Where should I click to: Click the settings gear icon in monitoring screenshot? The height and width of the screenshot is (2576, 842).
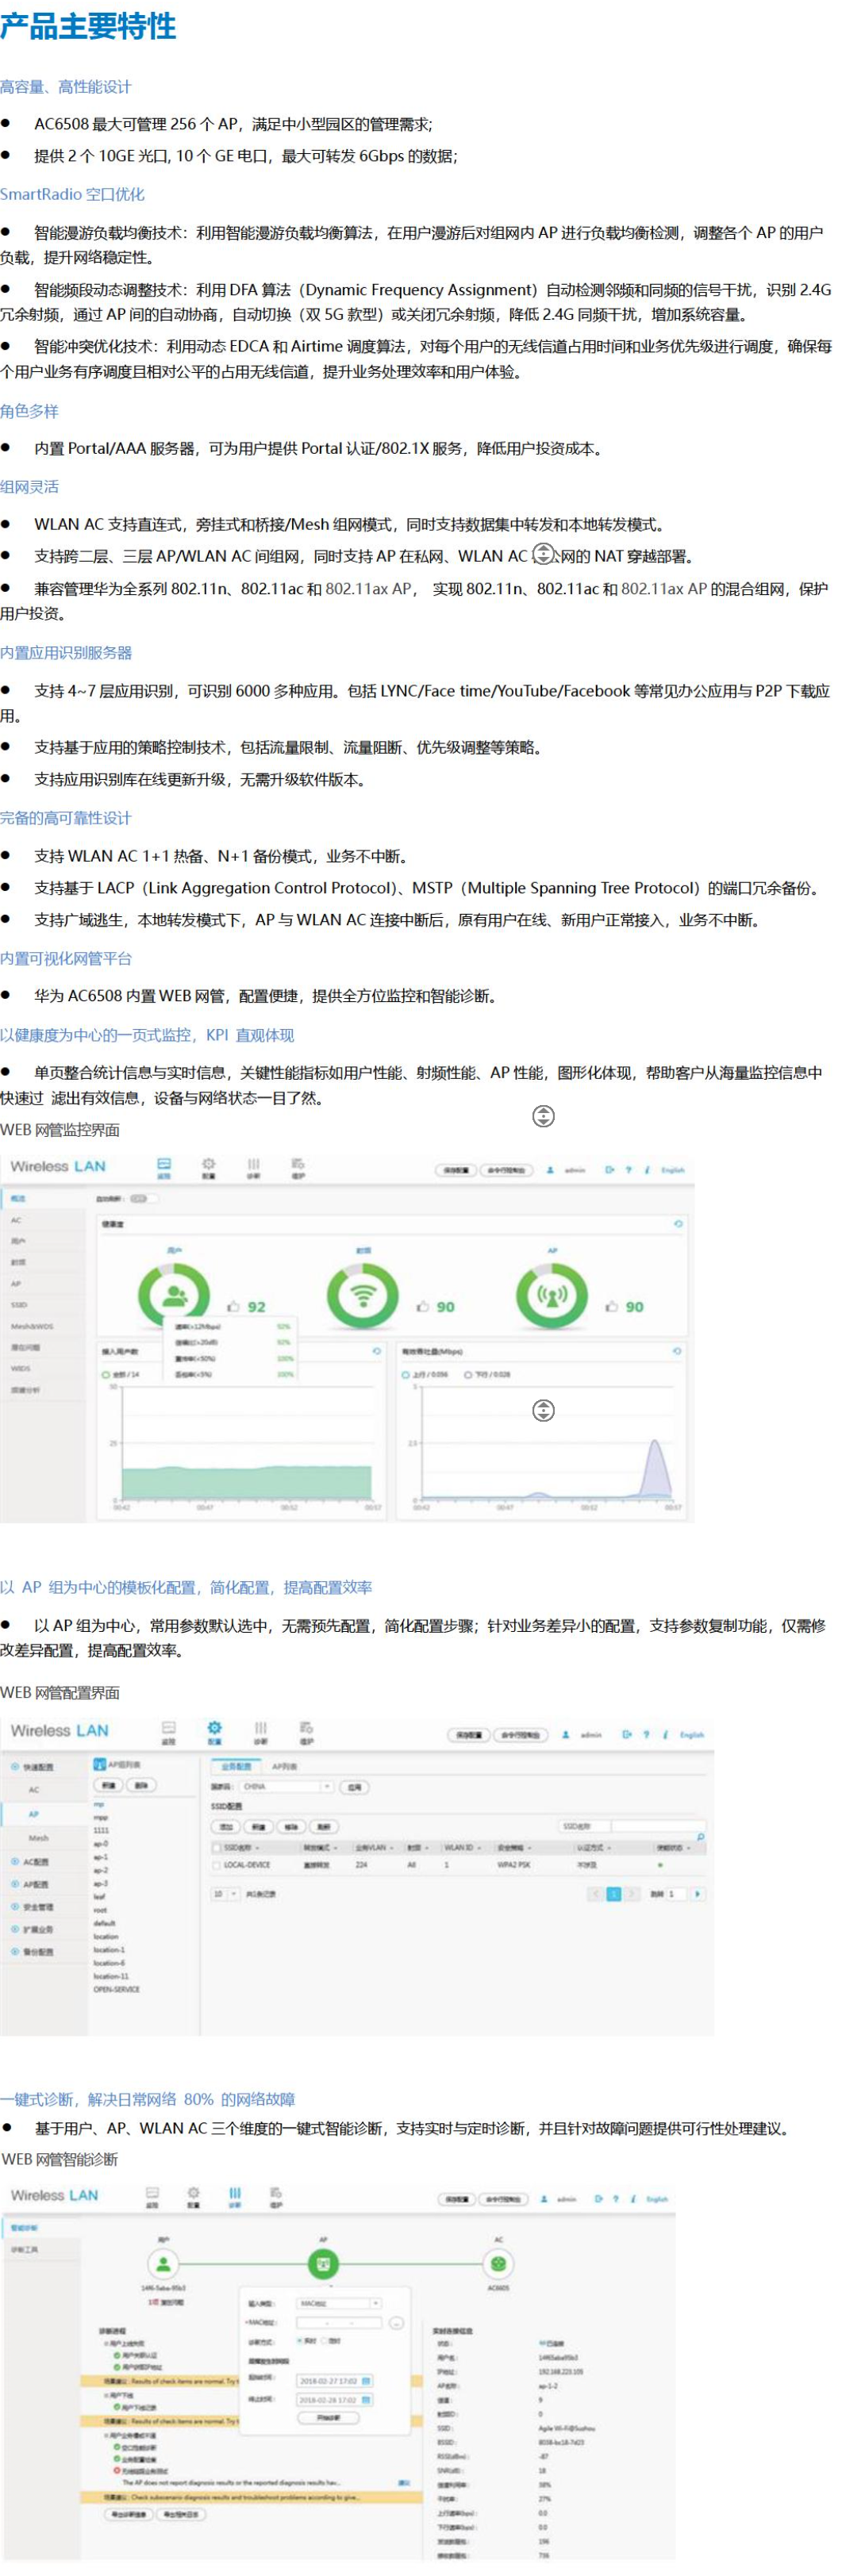pyautogui.click(x=209, y=1165)
